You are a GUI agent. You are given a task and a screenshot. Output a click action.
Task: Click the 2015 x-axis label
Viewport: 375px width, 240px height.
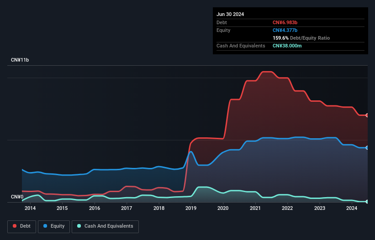tap(62, 208)
